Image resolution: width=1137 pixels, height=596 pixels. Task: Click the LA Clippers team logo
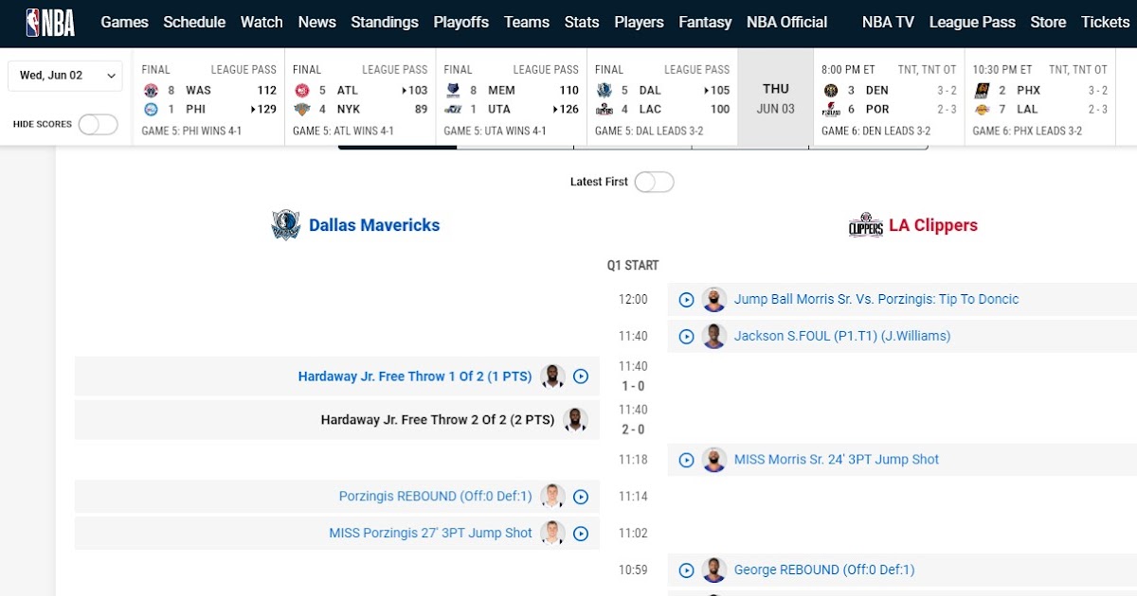tap(864, 225)
